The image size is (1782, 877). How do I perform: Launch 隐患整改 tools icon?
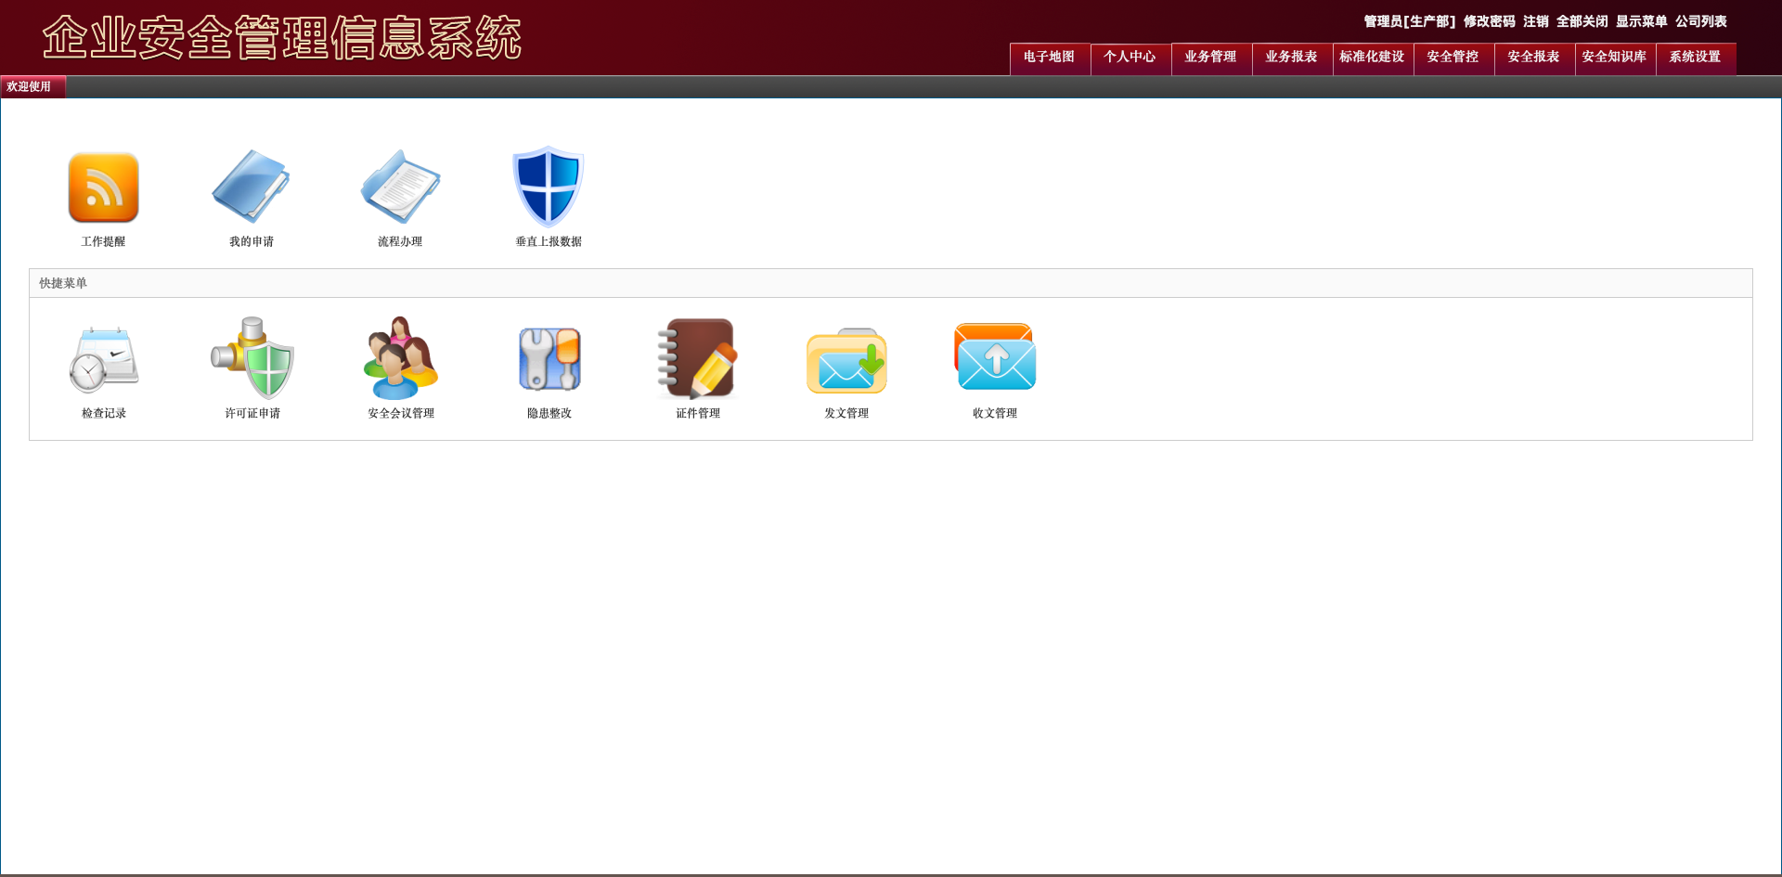click(549, 360)
